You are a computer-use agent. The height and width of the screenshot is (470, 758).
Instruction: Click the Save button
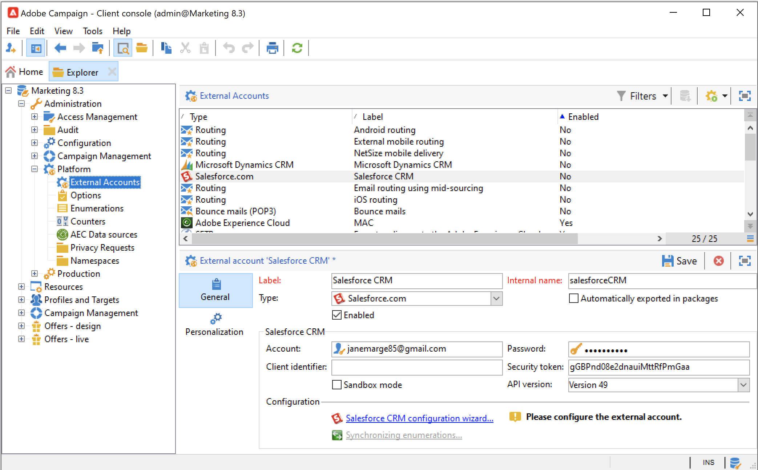[680, 261]
